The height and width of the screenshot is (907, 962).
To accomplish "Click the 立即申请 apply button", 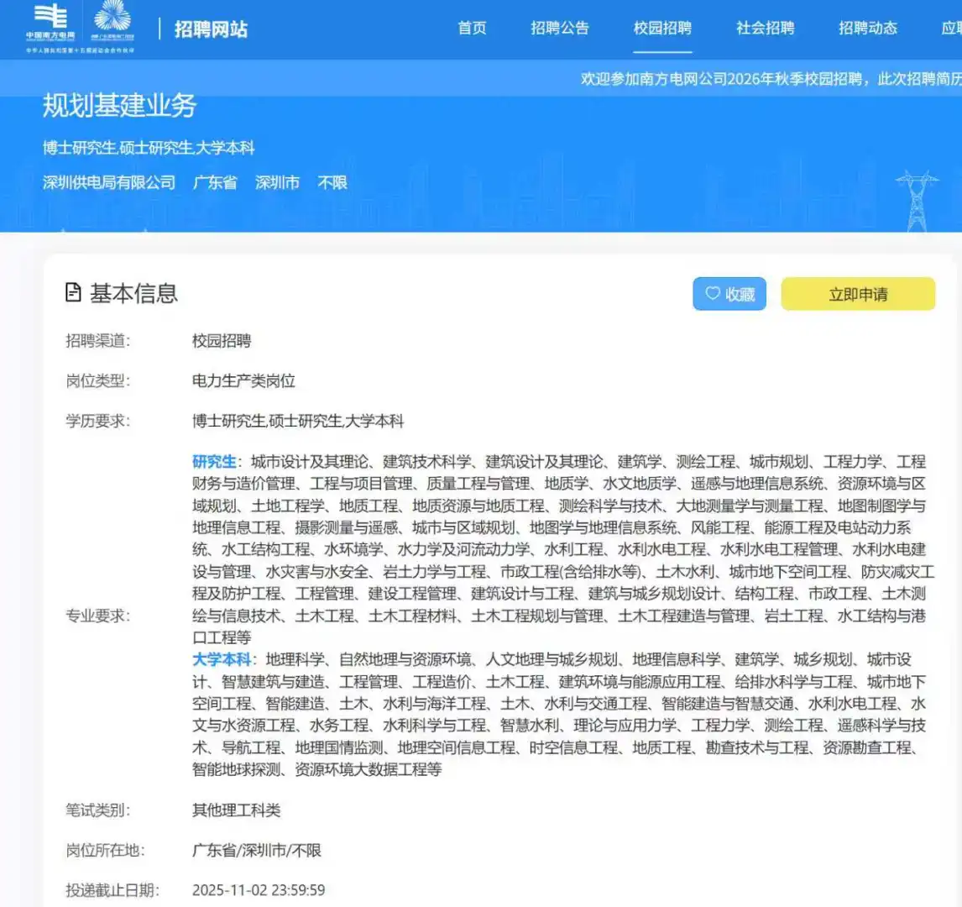I will coord(858,294).
